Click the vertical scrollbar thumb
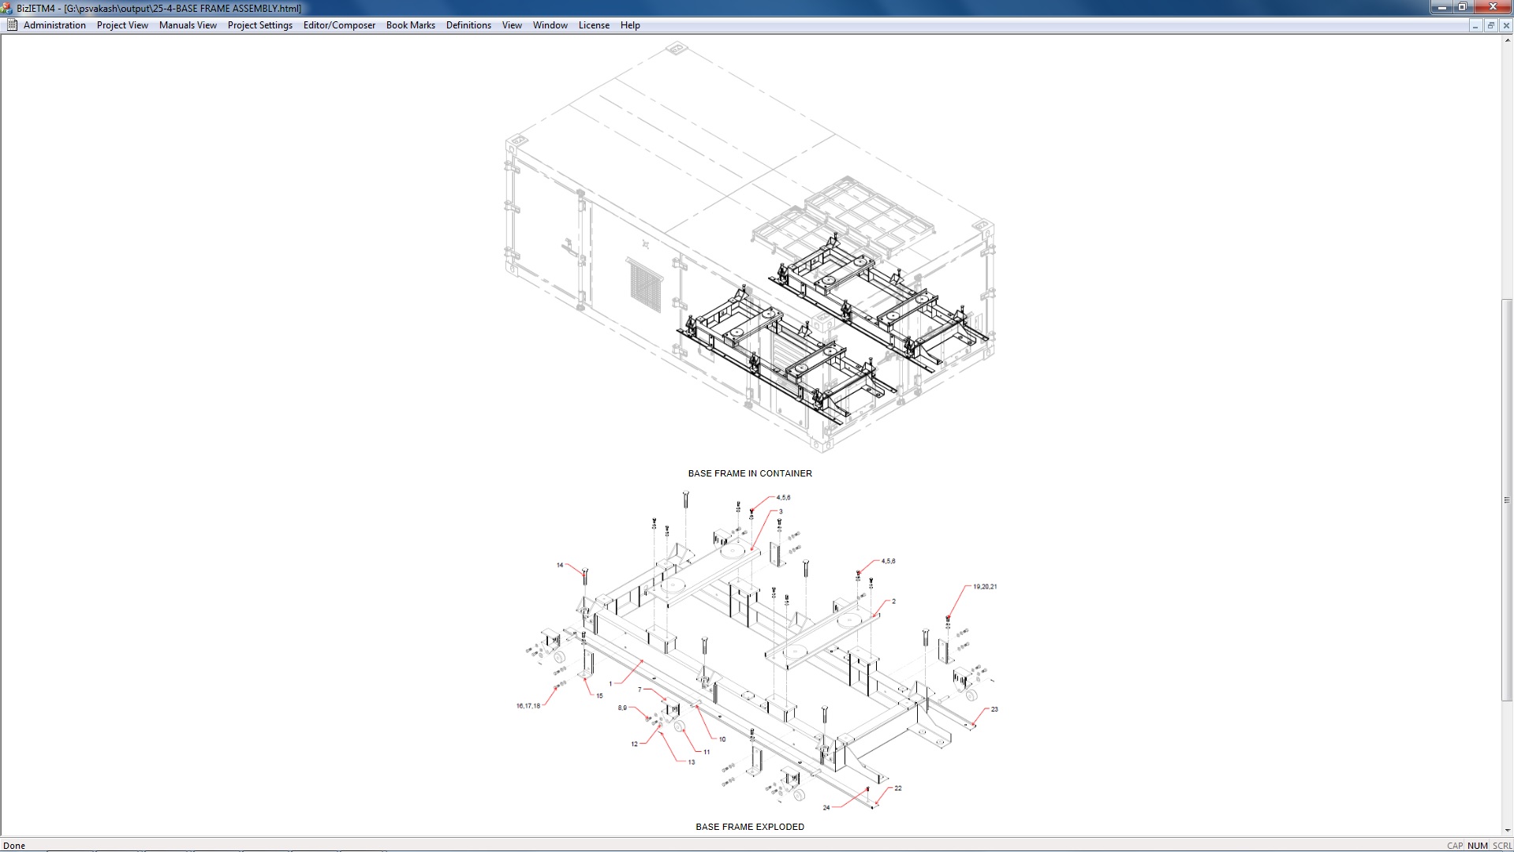 pyautogui.click(x=1507, y=500)
